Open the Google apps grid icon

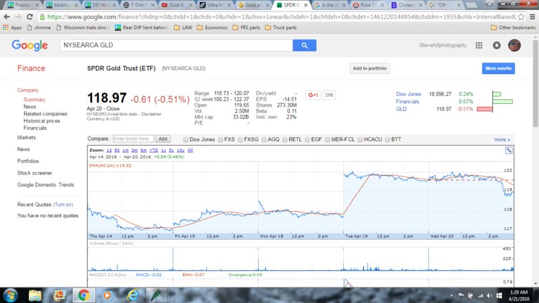[479, 45]
